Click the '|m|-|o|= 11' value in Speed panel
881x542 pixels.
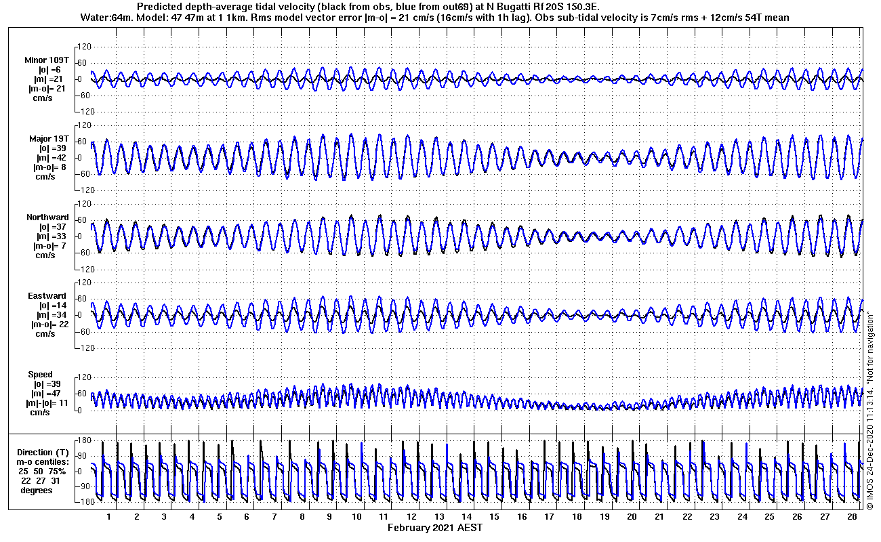tap(47, 403)
